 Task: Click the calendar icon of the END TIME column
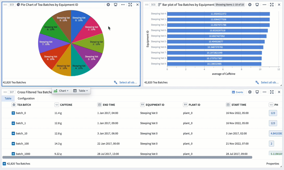click(x=99, y=105)
